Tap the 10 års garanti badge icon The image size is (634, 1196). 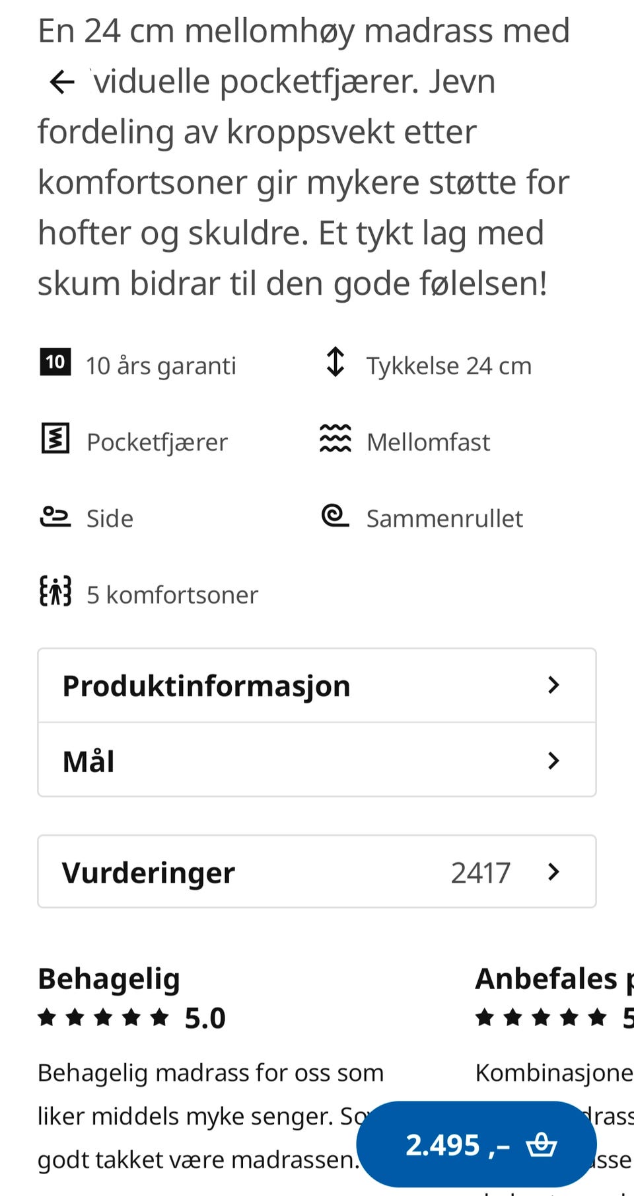pyautogui.click(x=55, y=362)
